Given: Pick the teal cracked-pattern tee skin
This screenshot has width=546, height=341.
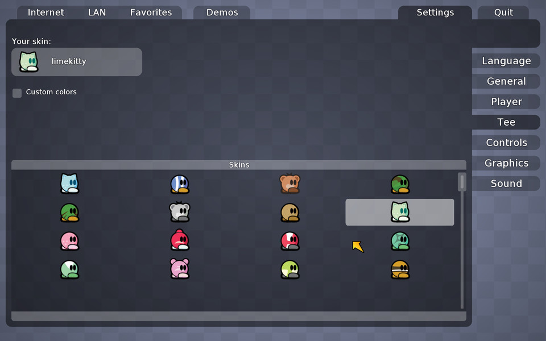Looking at the screenshot, I should 400,241.
